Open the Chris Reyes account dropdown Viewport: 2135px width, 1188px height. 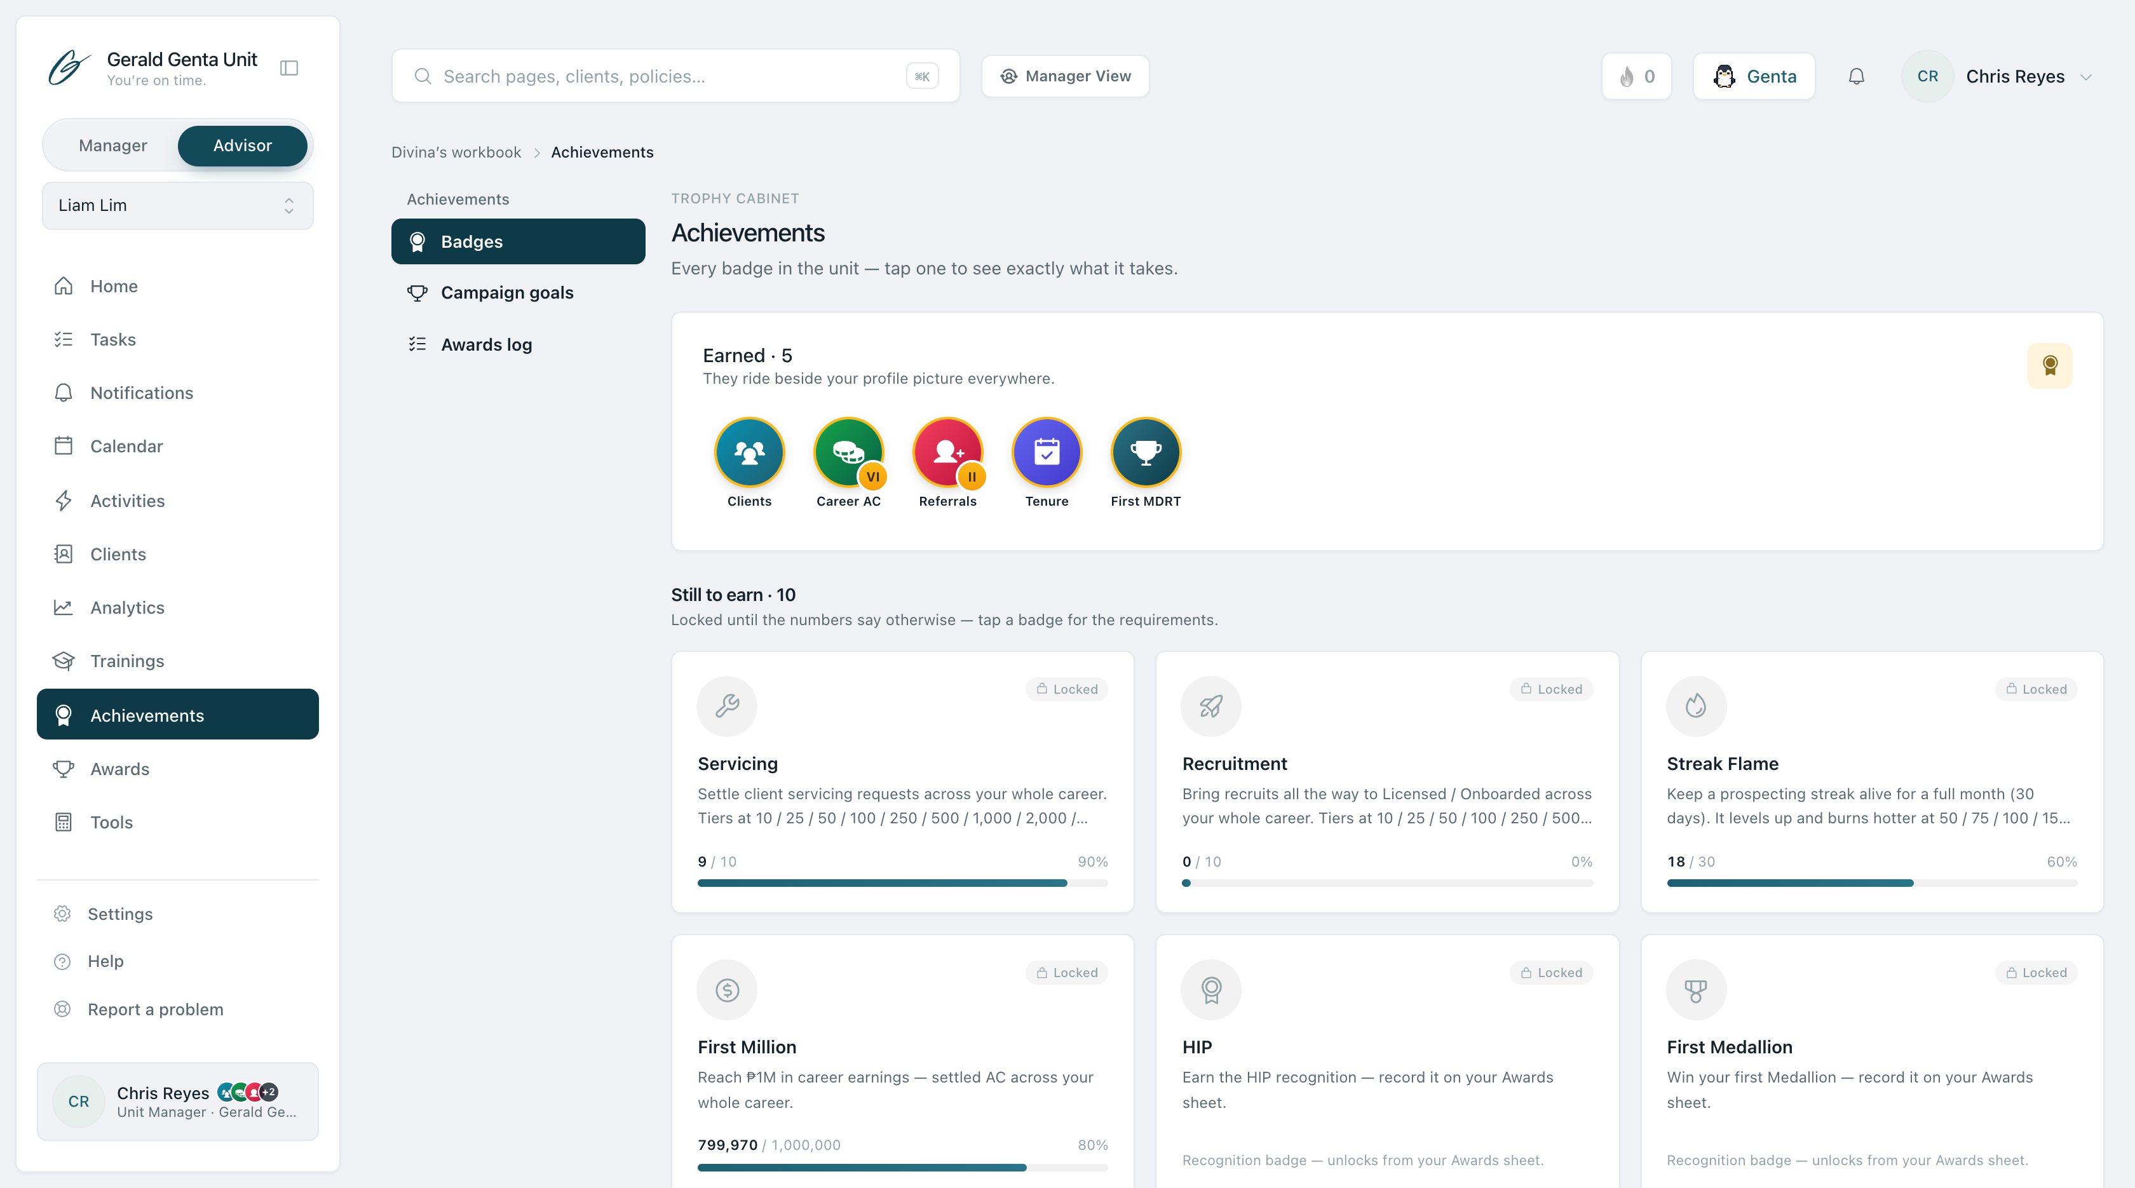[1997, 76]
